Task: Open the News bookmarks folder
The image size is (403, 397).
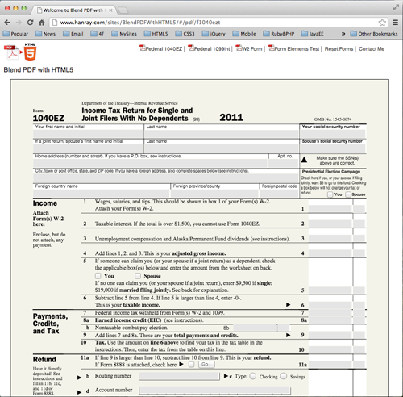Action: coord(45,34)
